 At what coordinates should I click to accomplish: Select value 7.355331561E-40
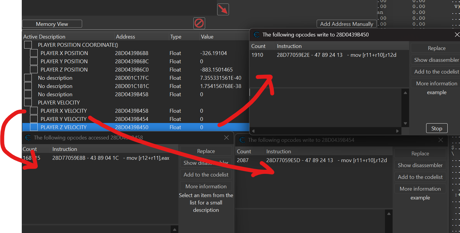click(x=220, y=78)
